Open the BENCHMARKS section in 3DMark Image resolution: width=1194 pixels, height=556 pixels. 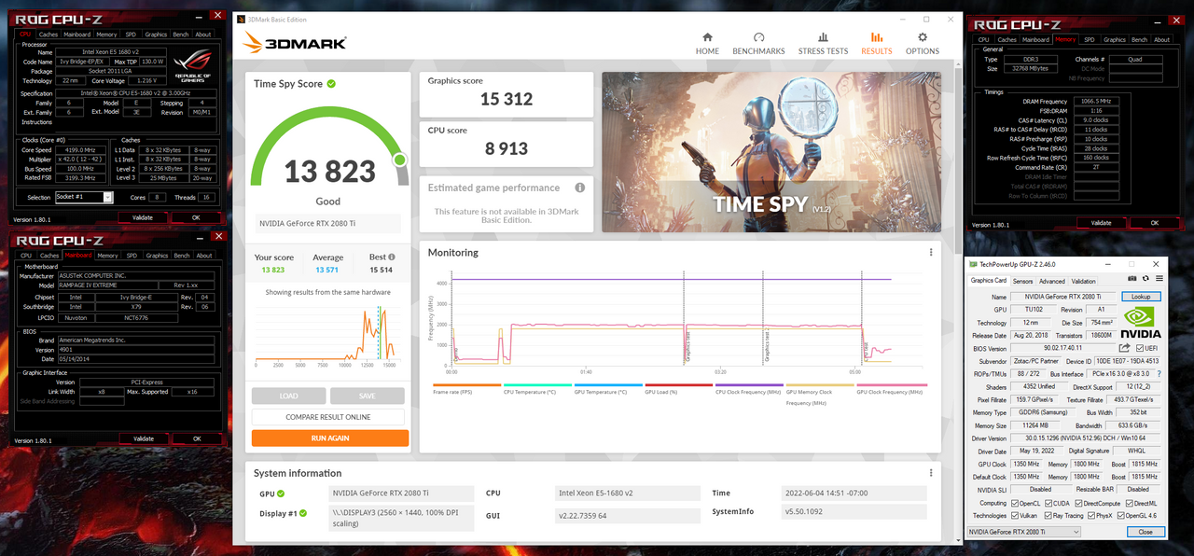(x=758, y=43)
